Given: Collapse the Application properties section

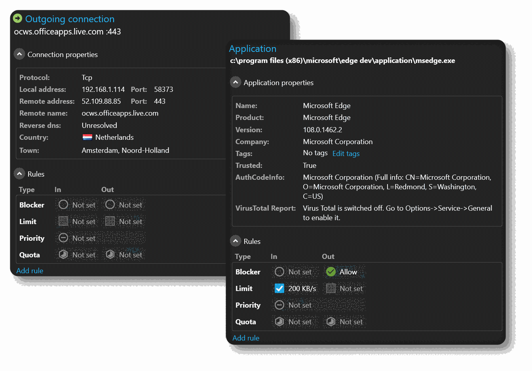Looking at the screenshot, I should click(236, 82).
